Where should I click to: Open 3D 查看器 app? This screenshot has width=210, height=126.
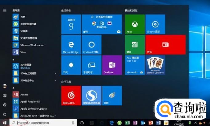pyautogui.click(x=34, y=66)
